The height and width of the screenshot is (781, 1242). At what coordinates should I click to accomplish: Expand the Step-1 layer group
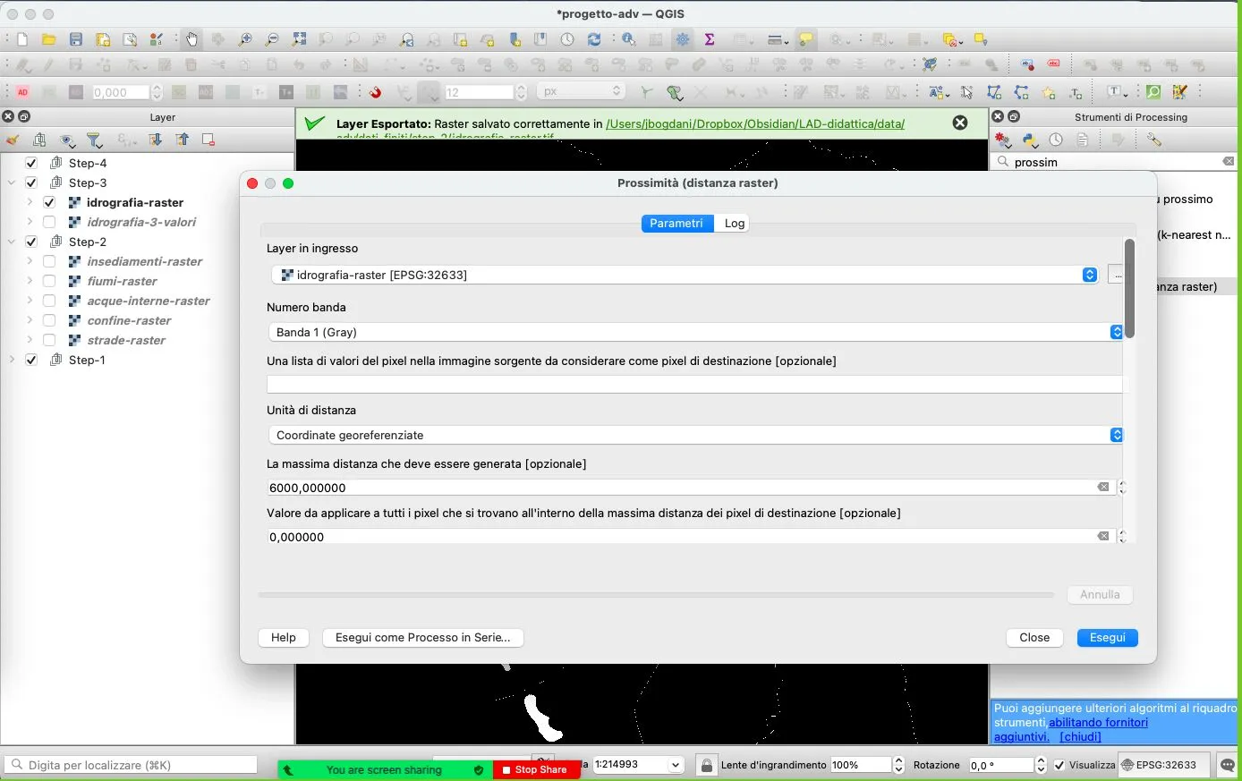(x=12, y=361)
